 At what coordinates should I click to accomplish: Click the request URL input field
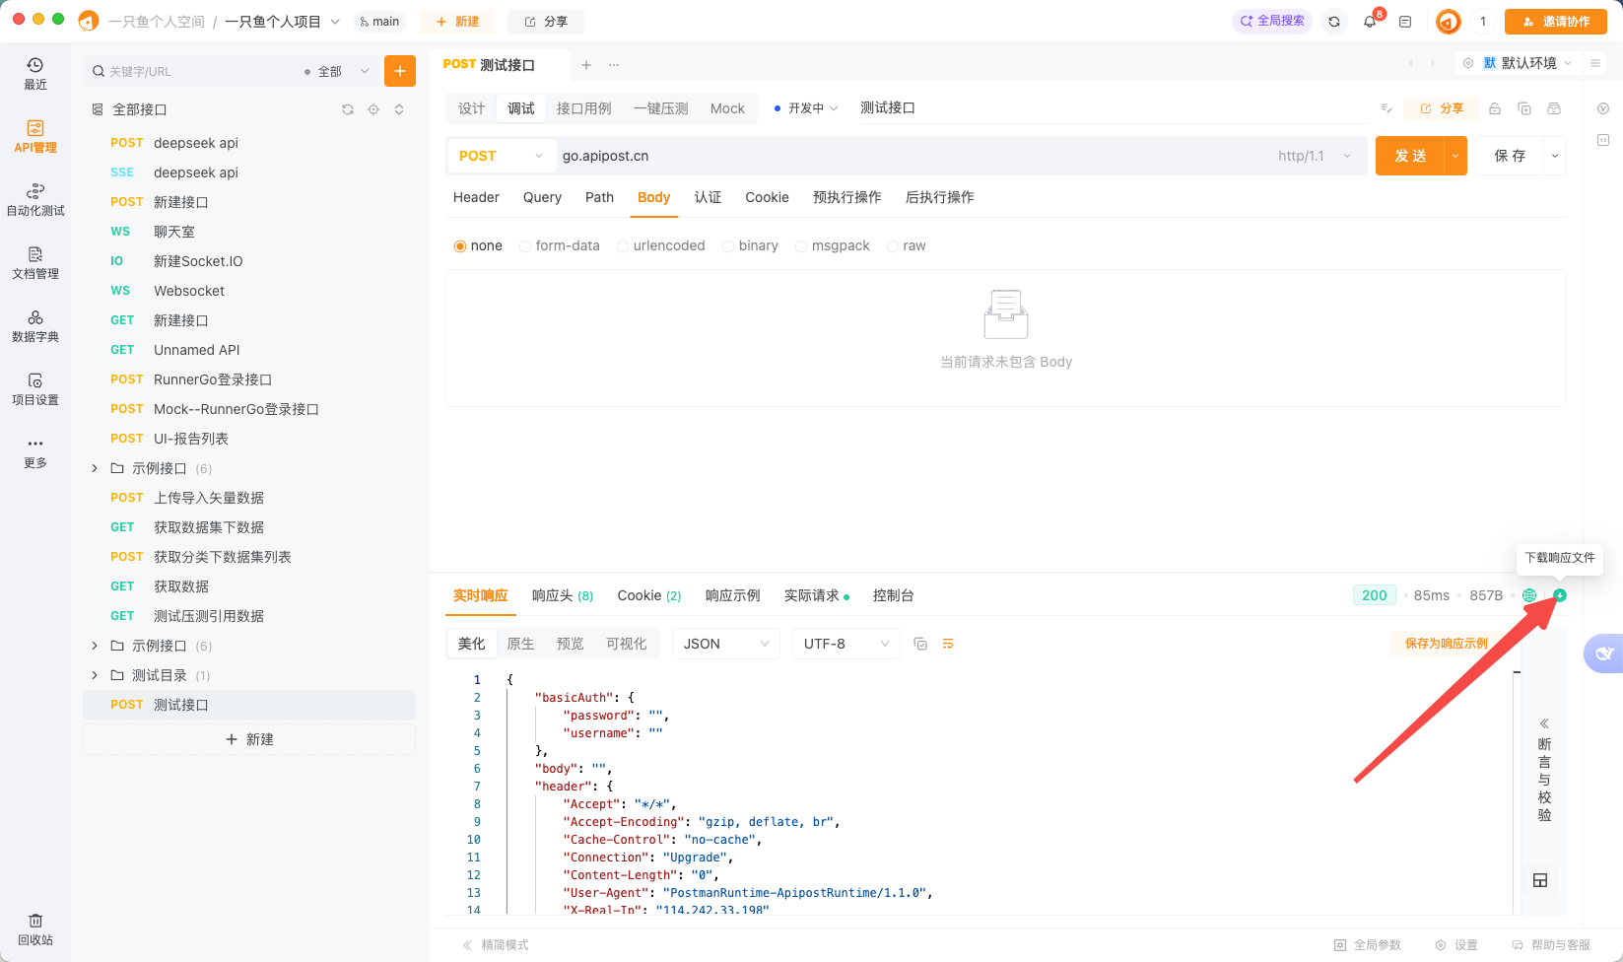907,156
